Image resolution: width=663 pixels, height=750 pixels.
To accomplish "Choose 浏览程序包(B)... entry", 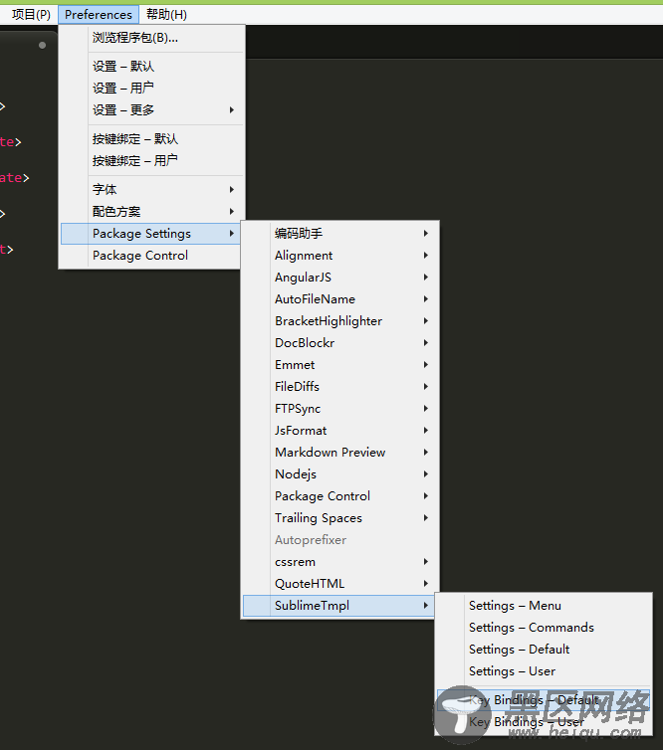I will click(151, 38).
